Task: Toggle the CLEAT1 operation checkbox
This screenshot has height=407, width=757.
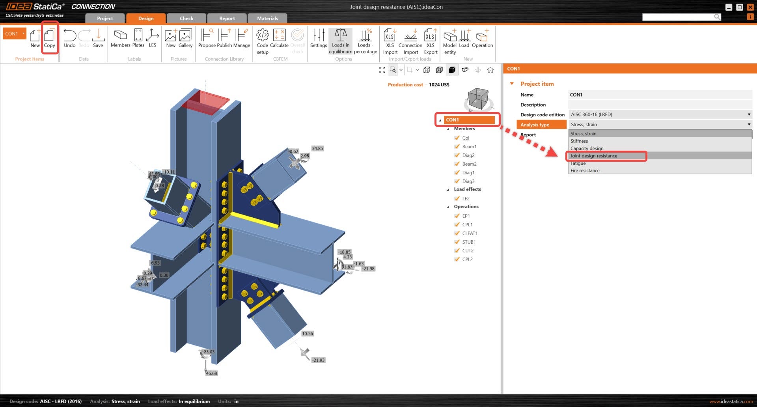Action: point(457,233)
